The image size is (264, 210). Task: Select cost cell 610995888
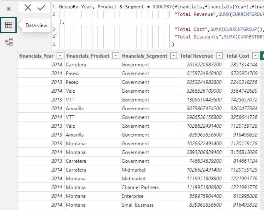coord(242,196)
